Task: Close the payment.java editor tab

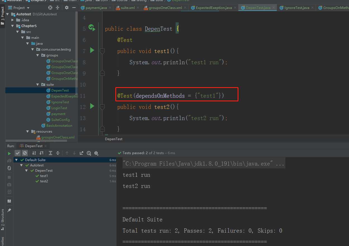Action: pyautogui.click(x=110, y=8)
